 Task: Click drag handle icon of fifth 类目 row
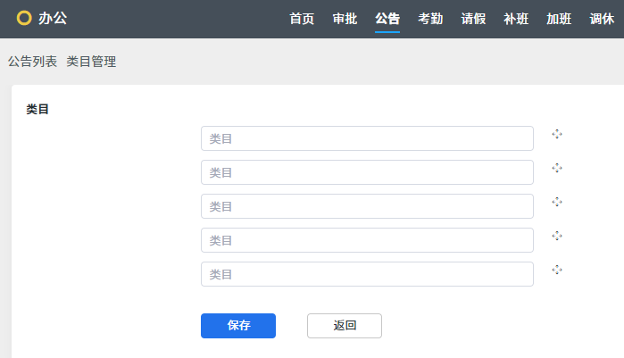[x=557, y=270]
